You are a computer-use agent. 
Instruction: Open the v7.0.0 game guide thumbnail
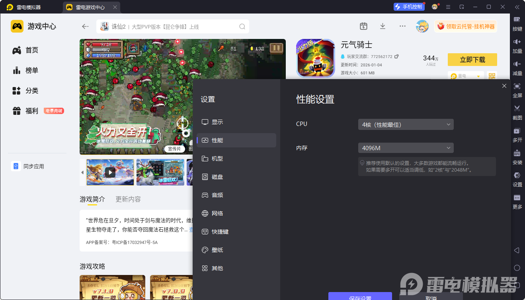point(172,287)
